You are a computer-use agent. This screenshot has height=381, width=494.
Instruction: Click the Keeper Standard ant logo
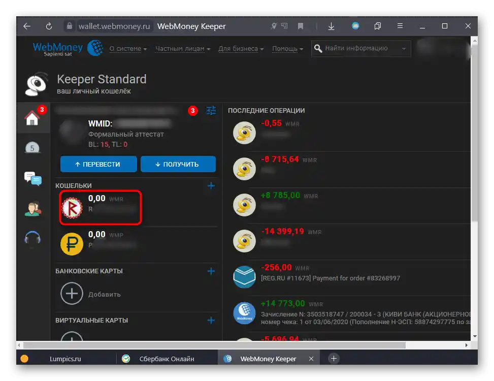(37, 84)
